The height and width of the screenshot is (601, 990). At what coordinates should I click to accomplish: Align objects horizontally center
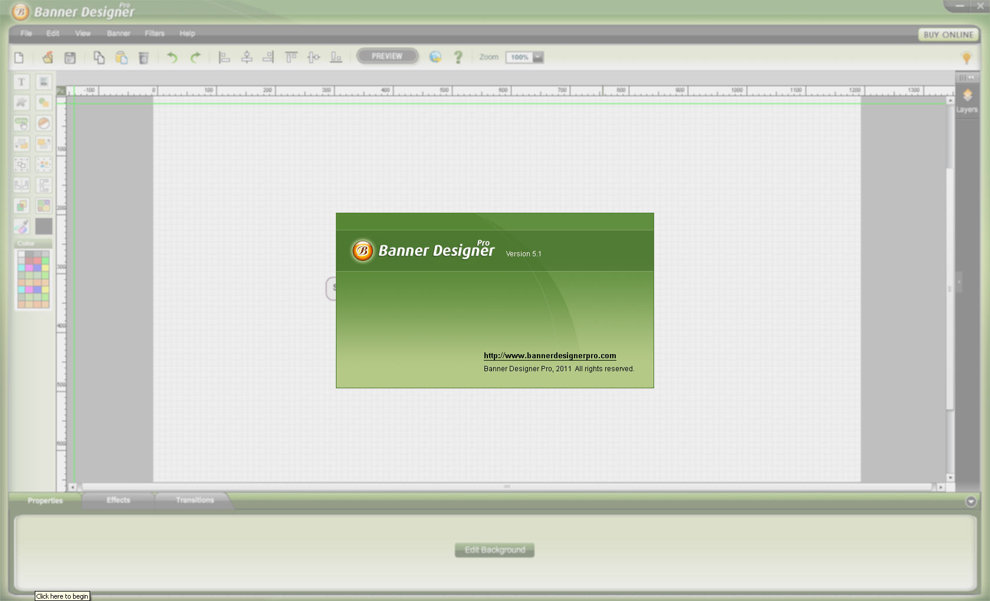tap(246, 57)
